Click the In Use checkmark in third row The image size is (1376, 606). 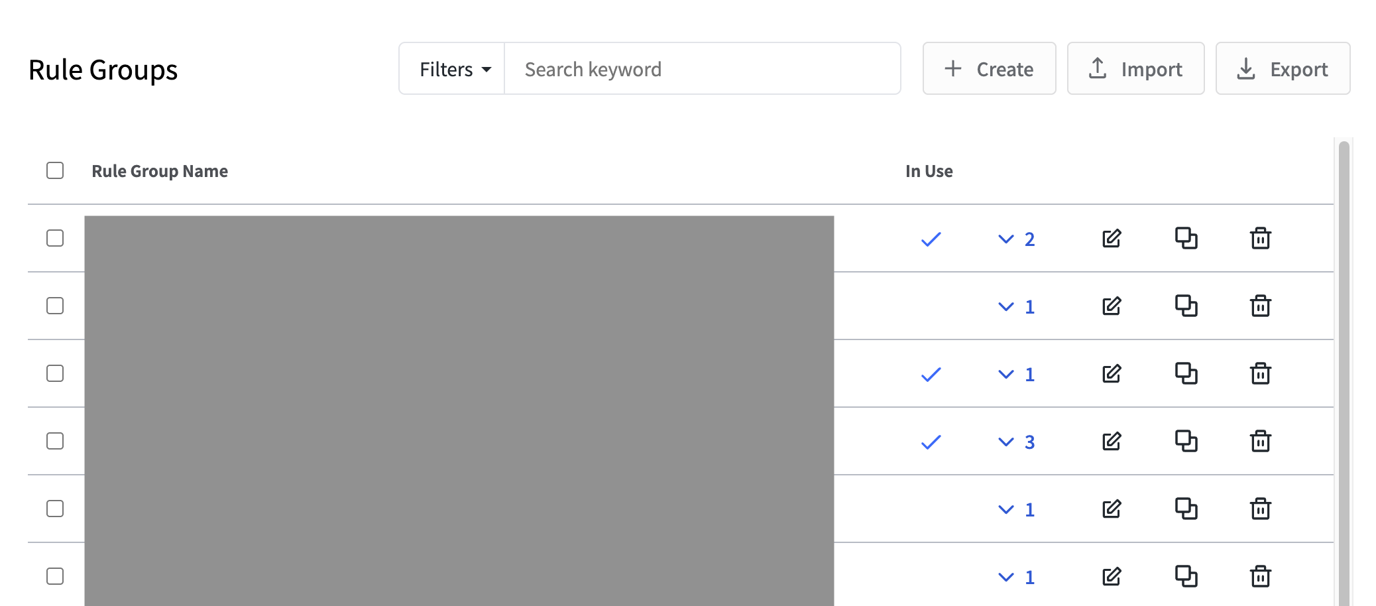[x=931, y=375]
